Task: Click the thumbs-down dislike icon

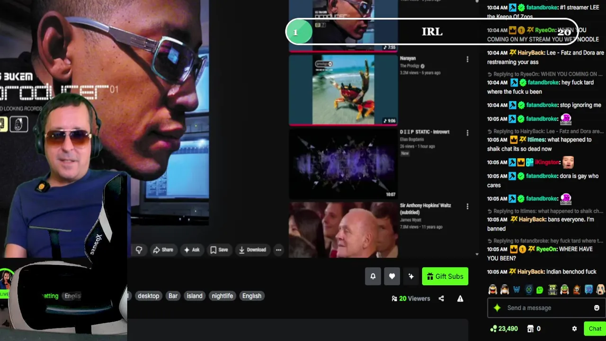Action: tap(139, 250)
